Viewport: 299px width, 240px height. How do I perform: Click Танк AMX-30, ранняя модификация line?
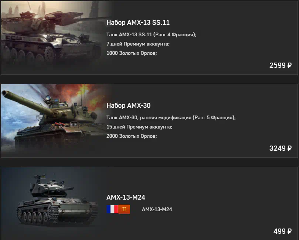point(171,117)
